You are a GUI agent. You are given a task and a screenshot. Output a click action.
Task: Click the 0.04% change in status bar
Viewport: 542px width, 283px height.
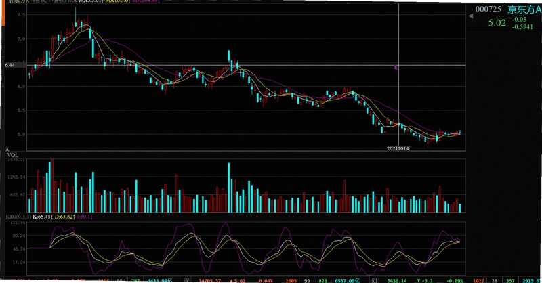point(266,280)
